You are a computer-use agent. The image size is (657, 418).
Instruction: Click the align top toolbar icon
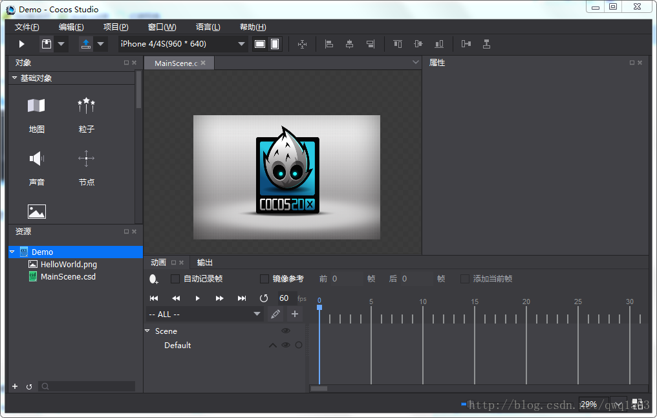tap(398, 44)
